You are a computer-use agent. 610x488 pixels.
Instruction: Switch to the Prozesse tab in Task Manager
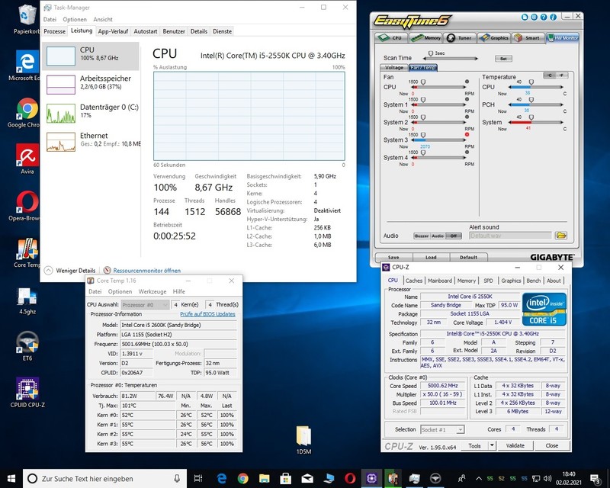pos(54,31)
